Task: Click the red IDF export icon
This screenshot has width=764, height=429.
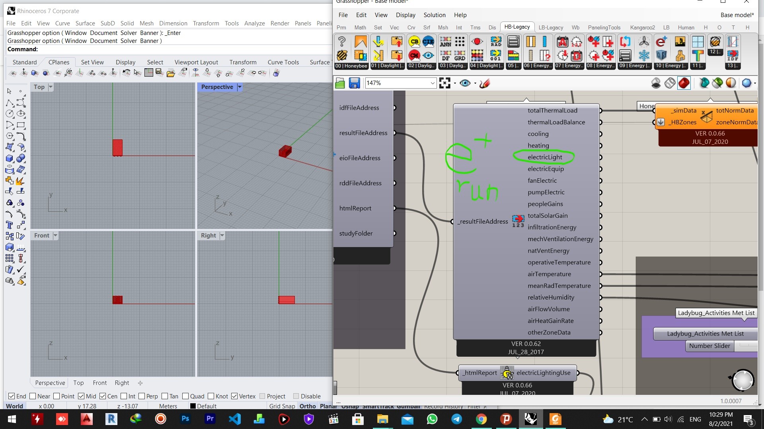Action: [x=733, y=55]
